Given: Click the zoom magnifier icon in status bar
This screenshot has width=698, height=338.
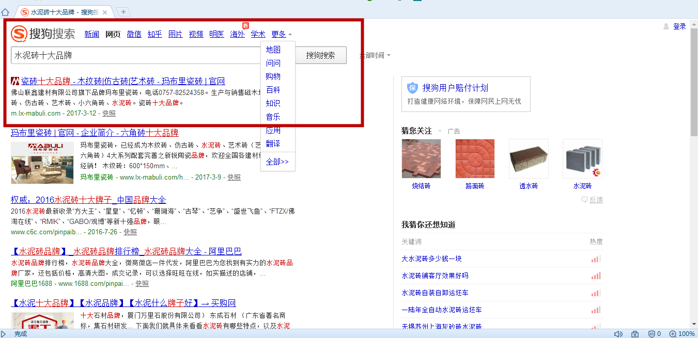Looking at the screenshot, I should [673, 334].
